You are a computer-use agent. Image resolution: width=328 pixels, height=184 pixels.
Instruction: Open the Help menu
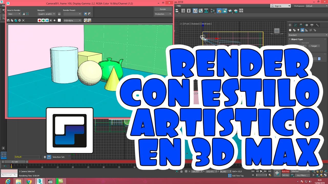pos(179,6)
